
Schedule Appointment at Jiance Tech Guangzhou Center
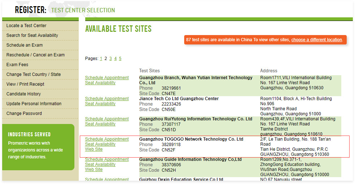click(107, 99)
